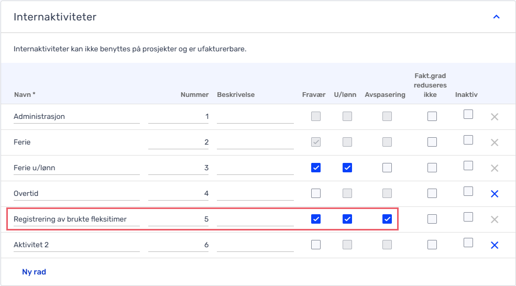The image size is (516, 286).
Task: Tick Inaktiv checkbox for Ferie
Action: [x=468, y=140]
